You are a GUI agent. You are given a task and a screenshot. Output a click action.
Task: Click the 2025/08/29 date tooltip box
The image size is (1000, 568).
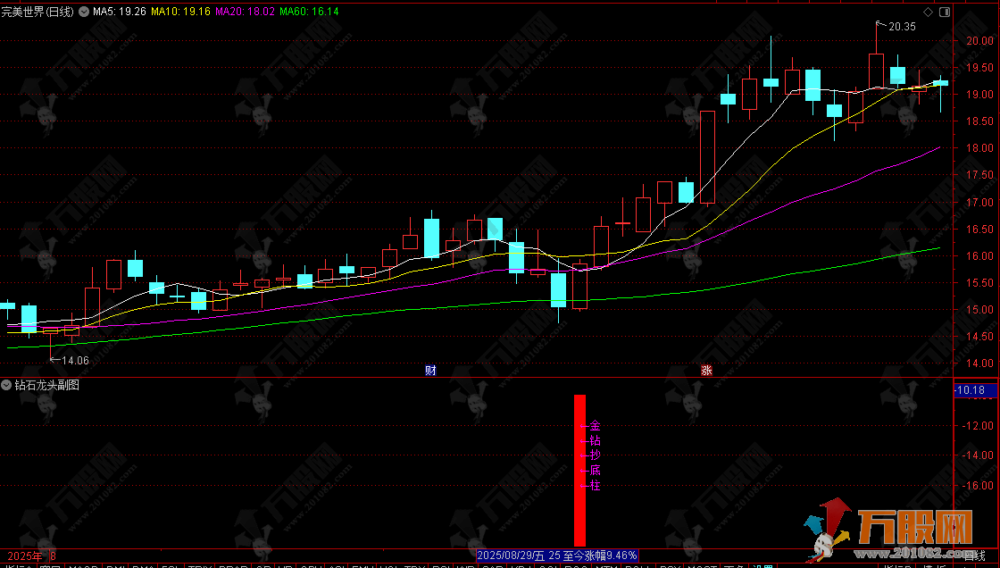[557, 555]
